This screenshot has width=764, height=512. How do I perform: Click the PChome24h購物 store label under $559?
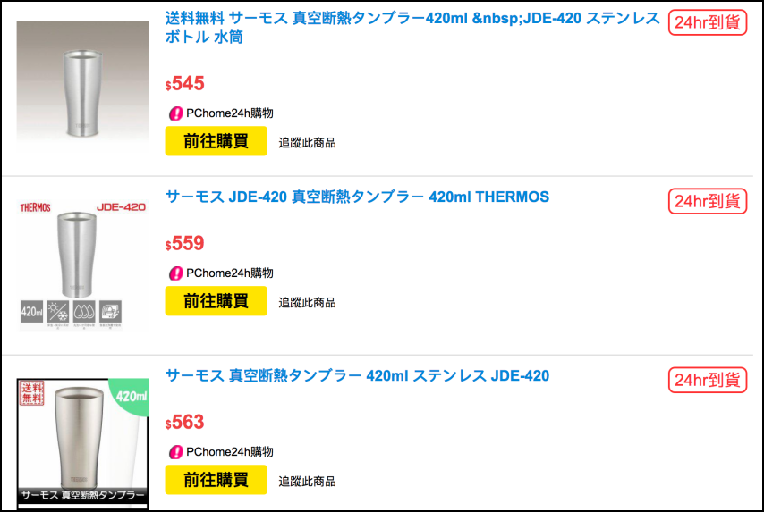pyautogui.click(x=229, y=273)
